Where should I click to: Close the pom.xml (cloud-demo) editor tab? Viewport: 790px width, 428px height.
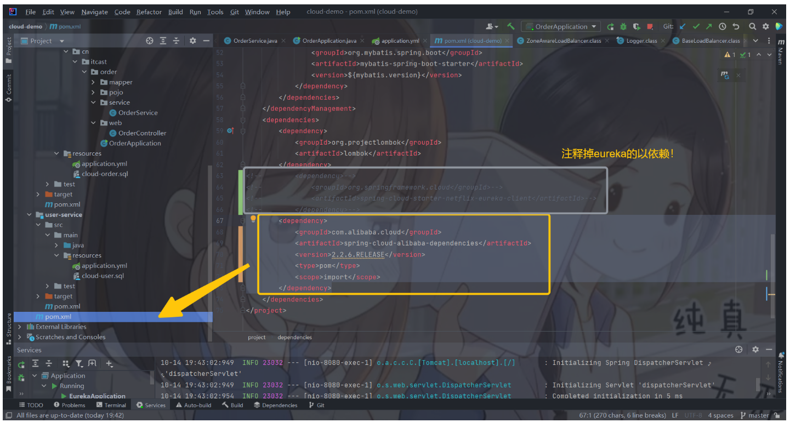[x=507, y=41]
